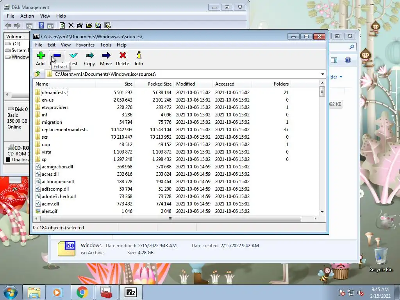This screenshot has height=300, width=400.
Task: Click the Action Center flag in system tray
Action: pos(341,293)
